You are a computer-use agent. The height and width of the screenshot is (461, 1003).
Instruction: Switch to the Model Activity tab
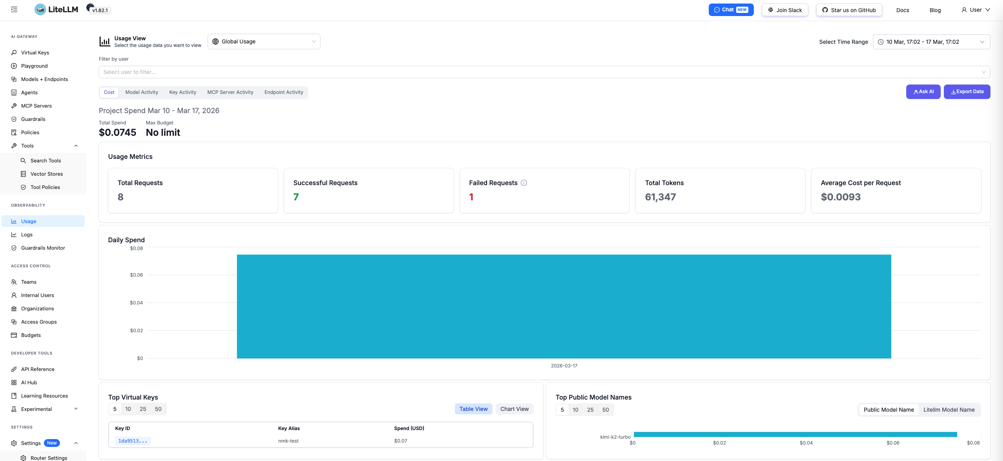pos(141,92)
